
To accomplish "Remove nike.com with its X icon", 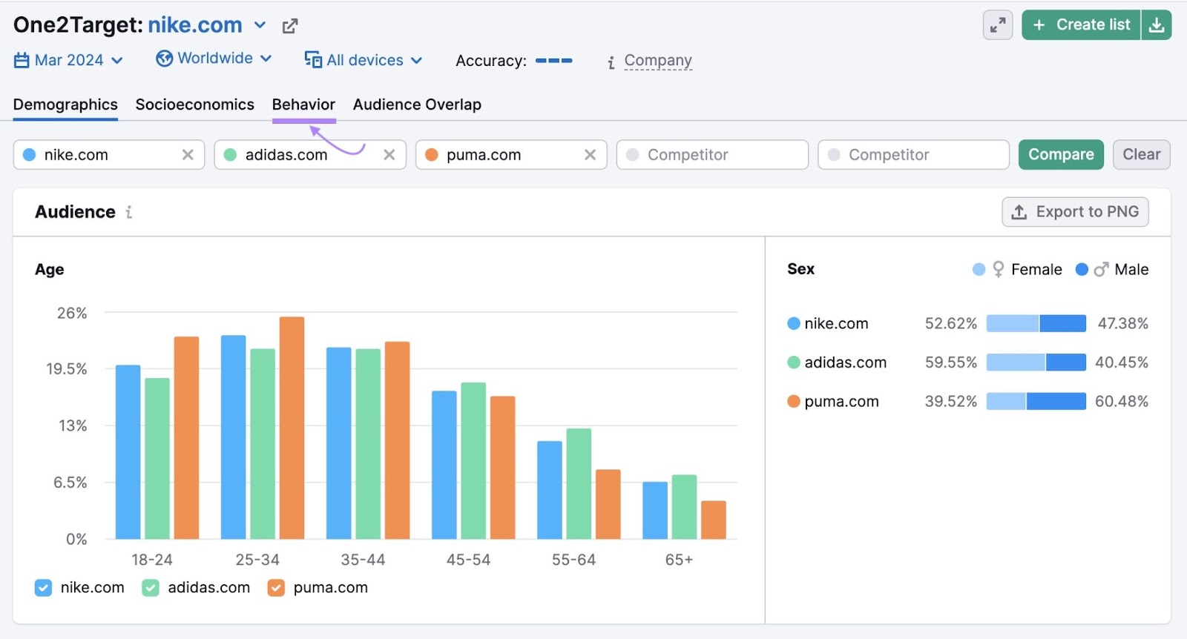I will pyautogui.click(x=188, y=155).
